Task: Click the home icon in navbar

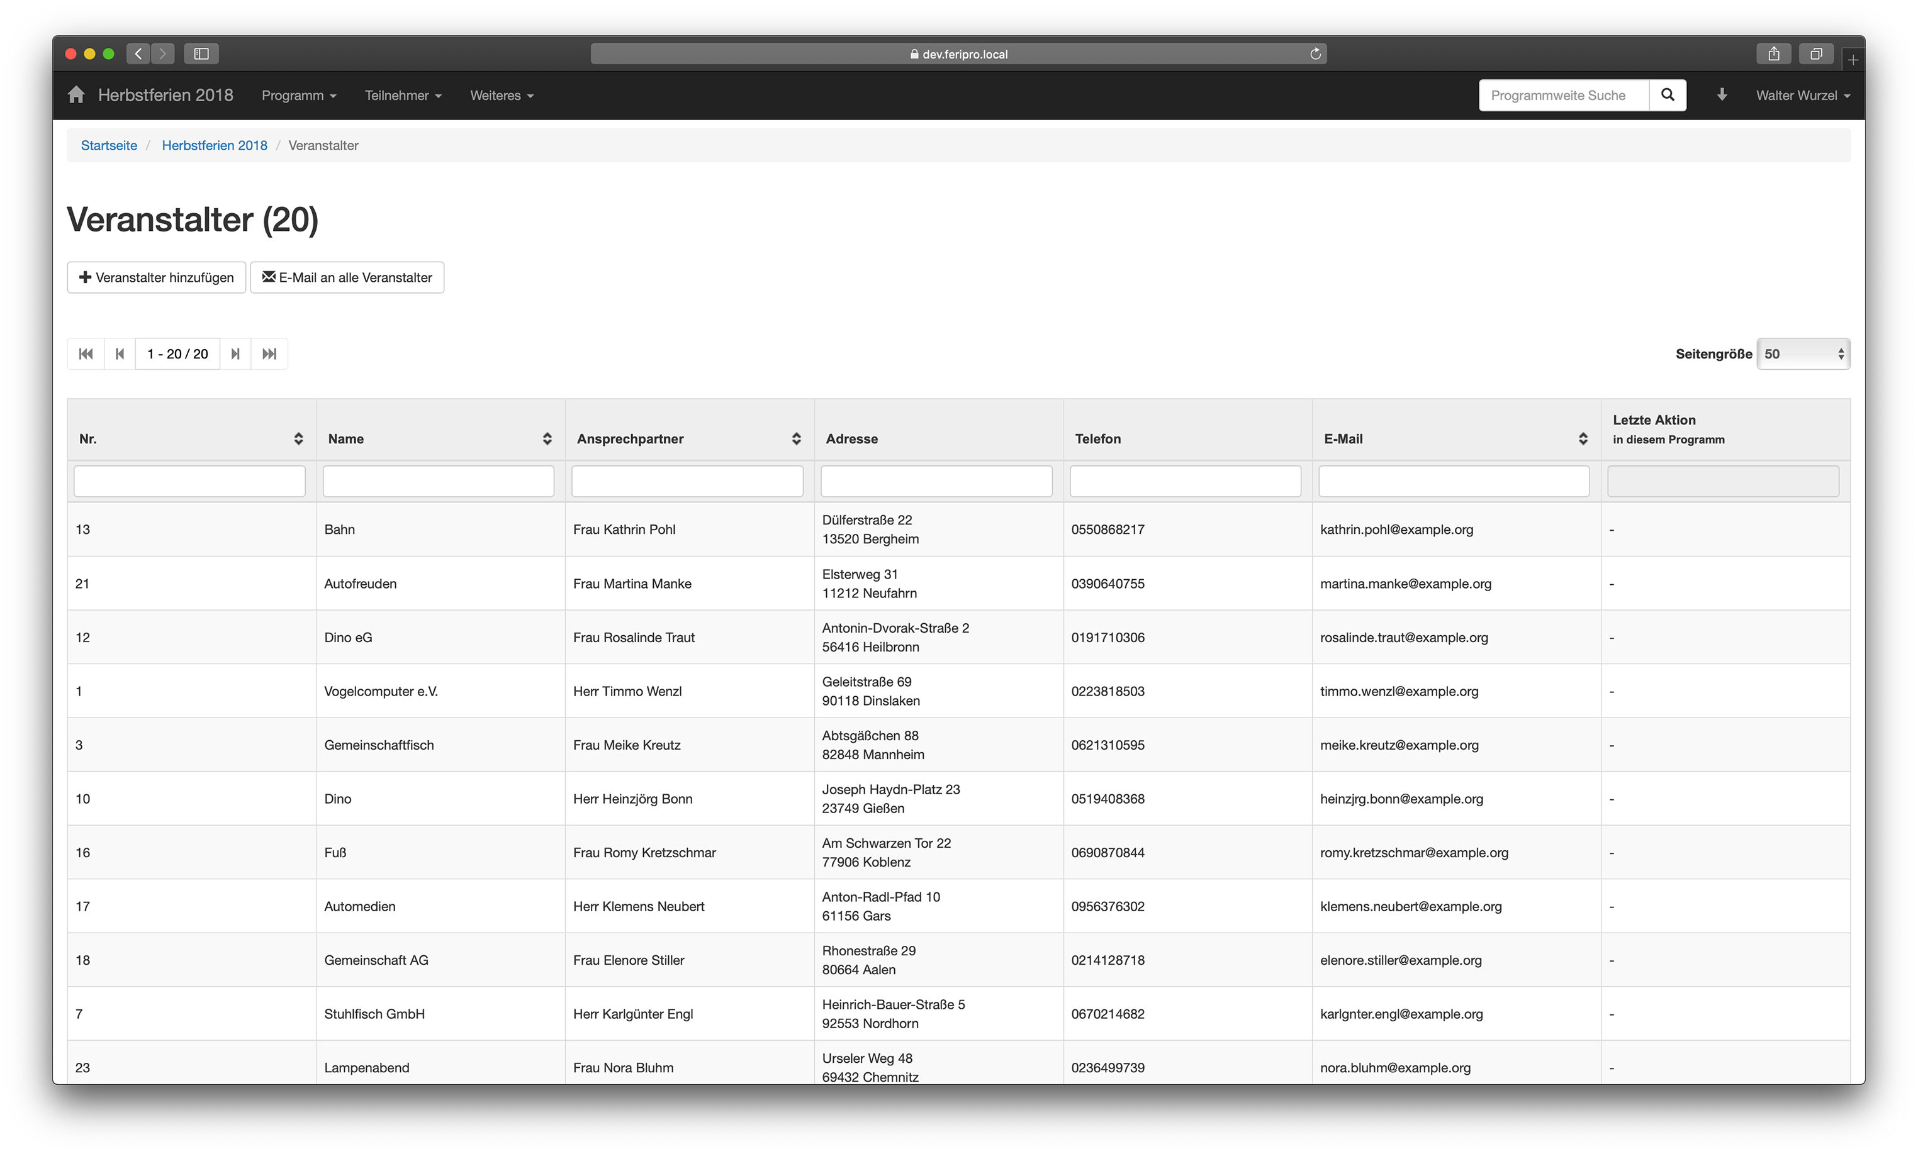Action: coord(76,95)
